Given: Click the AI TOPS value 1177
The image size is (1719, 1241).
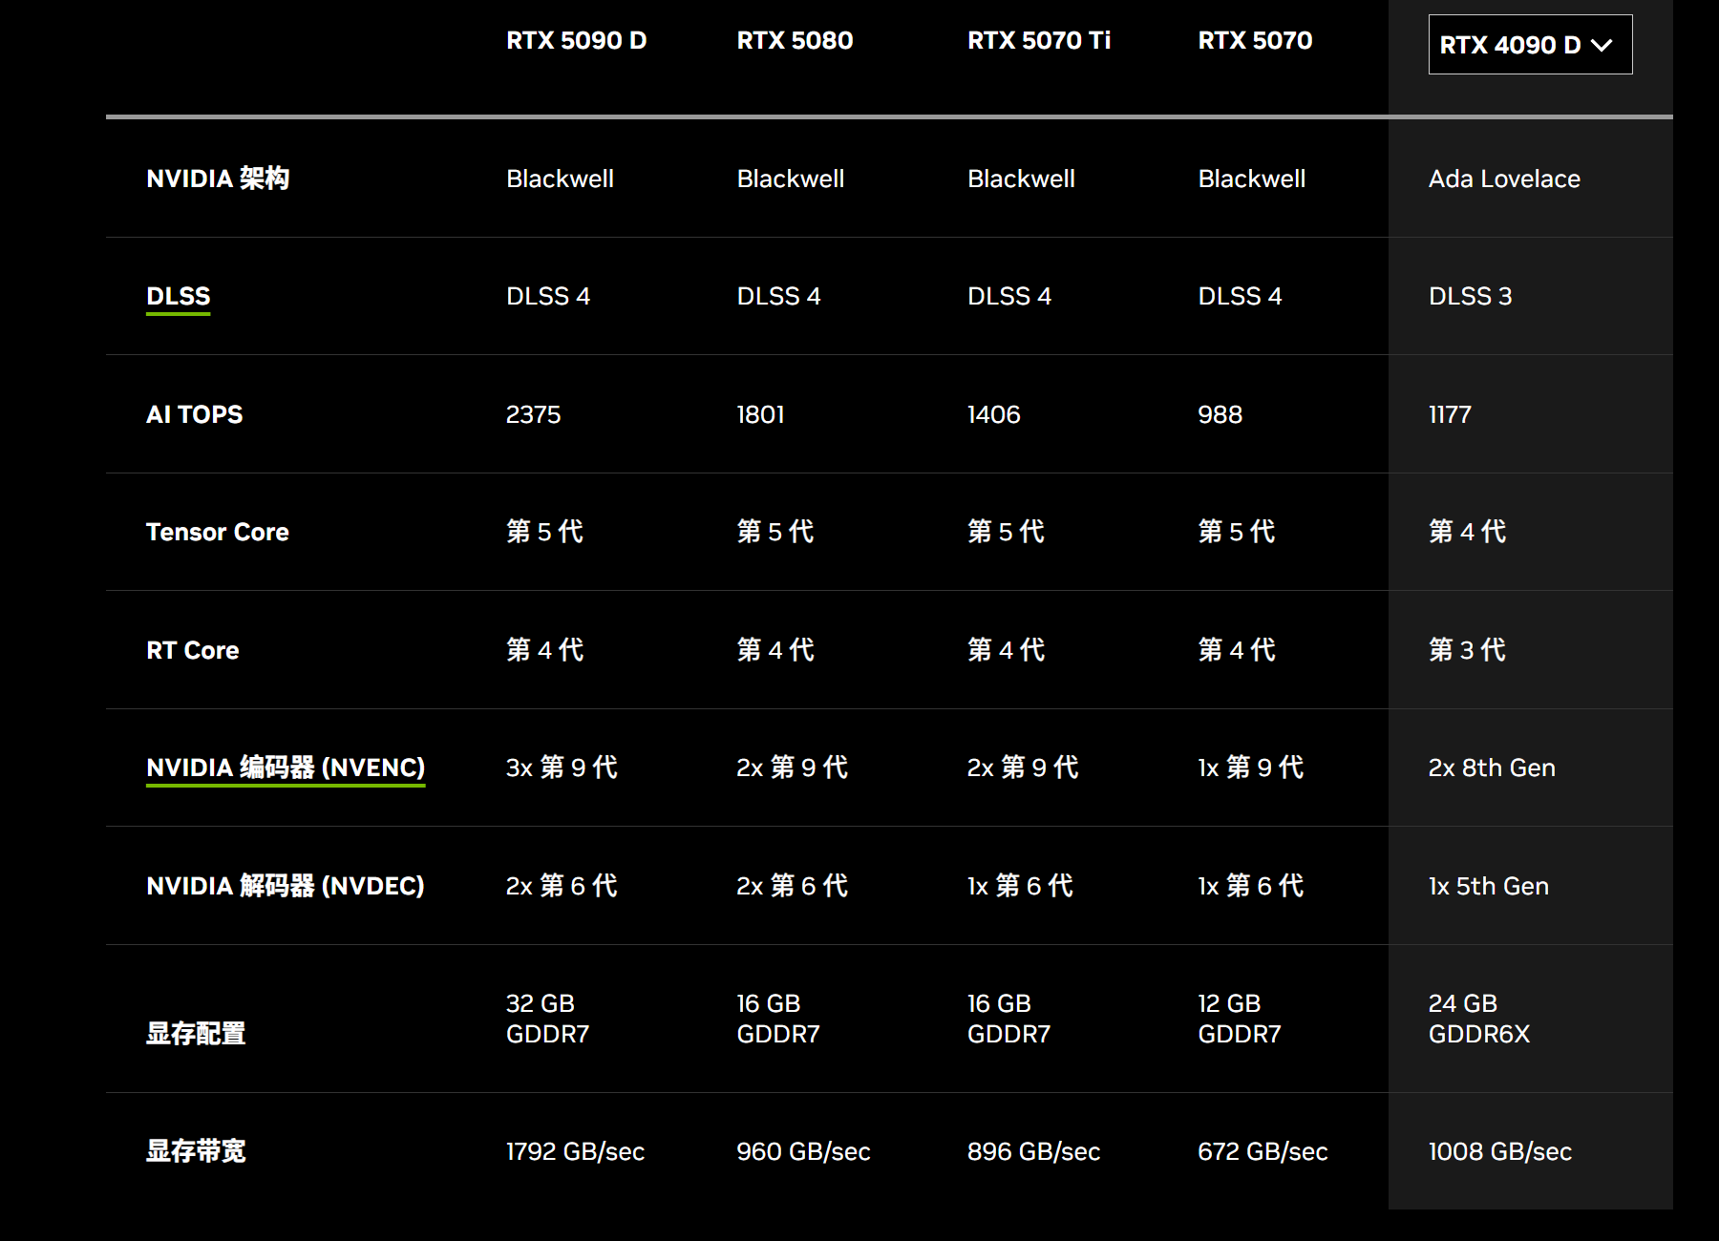Looking at the screenshot, I should [1450, 414].
